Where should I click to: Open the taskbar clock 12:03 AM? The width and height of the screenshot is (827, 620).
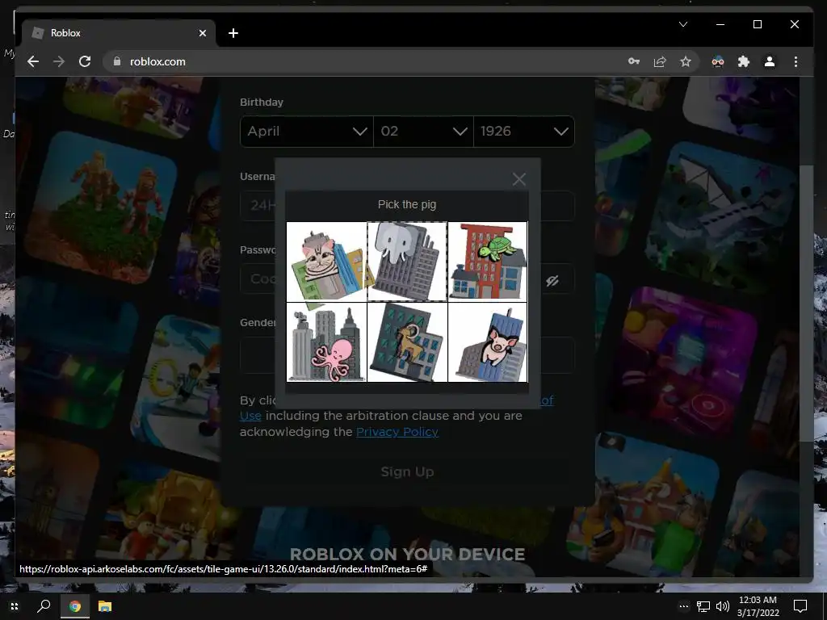[758, 606]
